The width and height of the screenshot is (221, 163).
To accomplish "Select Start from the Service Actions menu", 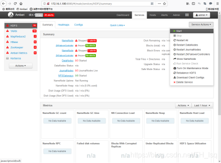I will 192,31.
